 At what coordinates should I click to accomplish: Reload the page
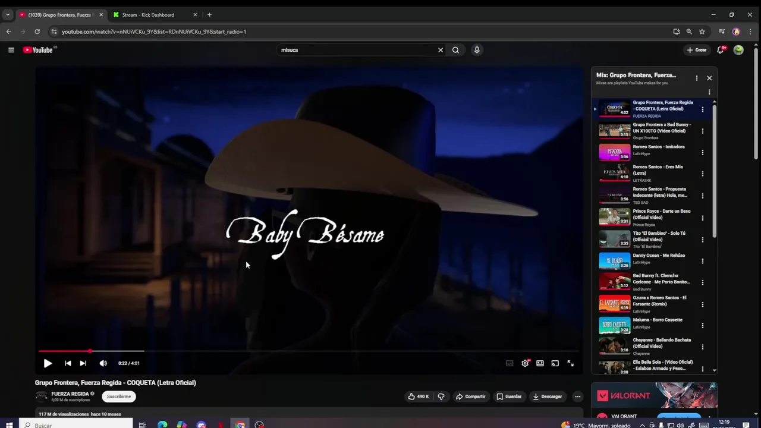pyautogui.click(x=37, y=32)
